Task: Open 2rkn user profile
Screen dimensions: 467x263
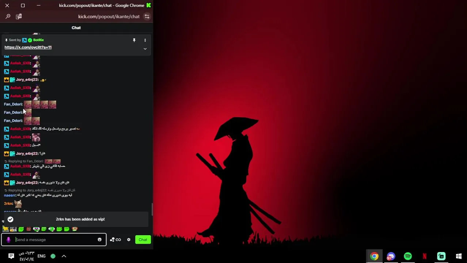Action: [8, 203]
